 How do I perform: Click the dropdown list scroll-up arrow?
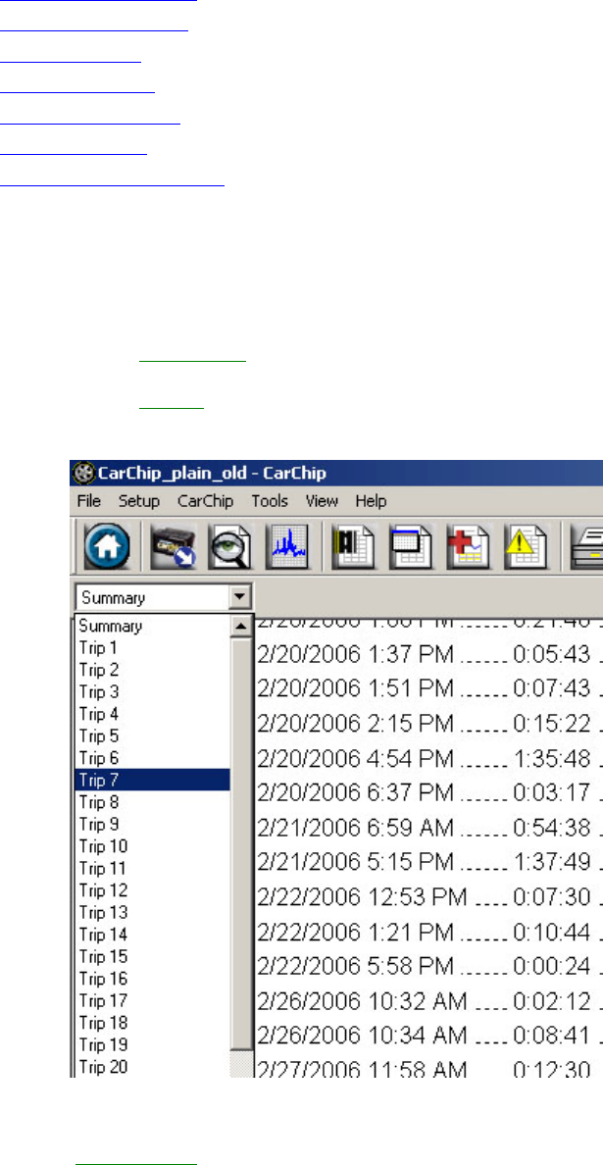(x=241, y=627)
